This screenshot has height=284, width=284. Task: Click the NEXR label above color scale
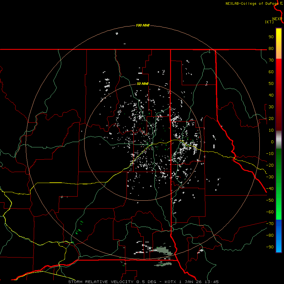click(277, 19)
